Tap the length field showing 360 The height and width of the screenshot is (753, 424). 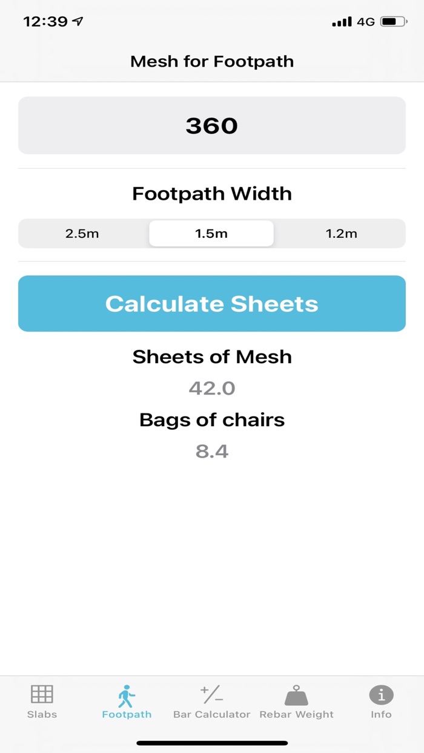pyautogui.click(x=212, y=125)
